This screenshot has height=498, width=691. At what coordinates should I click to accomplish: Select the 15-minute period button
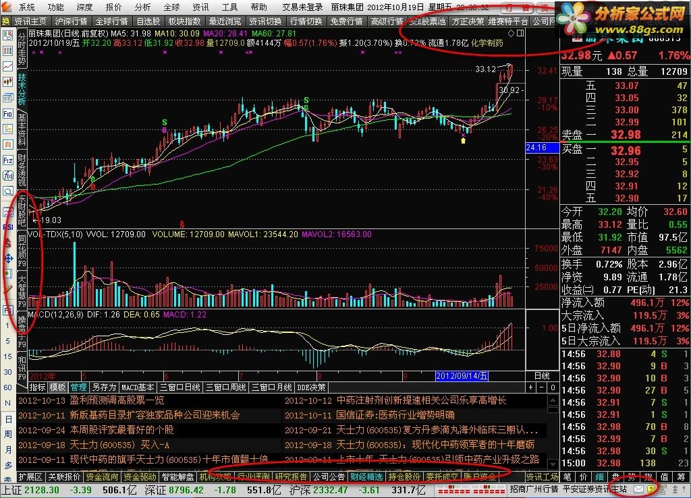(x=7, y=356)
